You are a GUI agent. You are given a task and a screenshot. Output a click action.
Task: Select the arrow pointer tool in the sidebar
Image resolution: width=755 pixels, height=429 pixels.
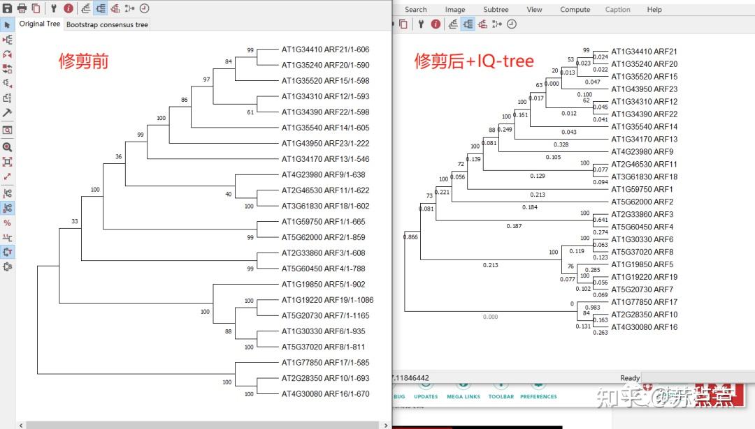pyautogui.click(x=8, y=24)
